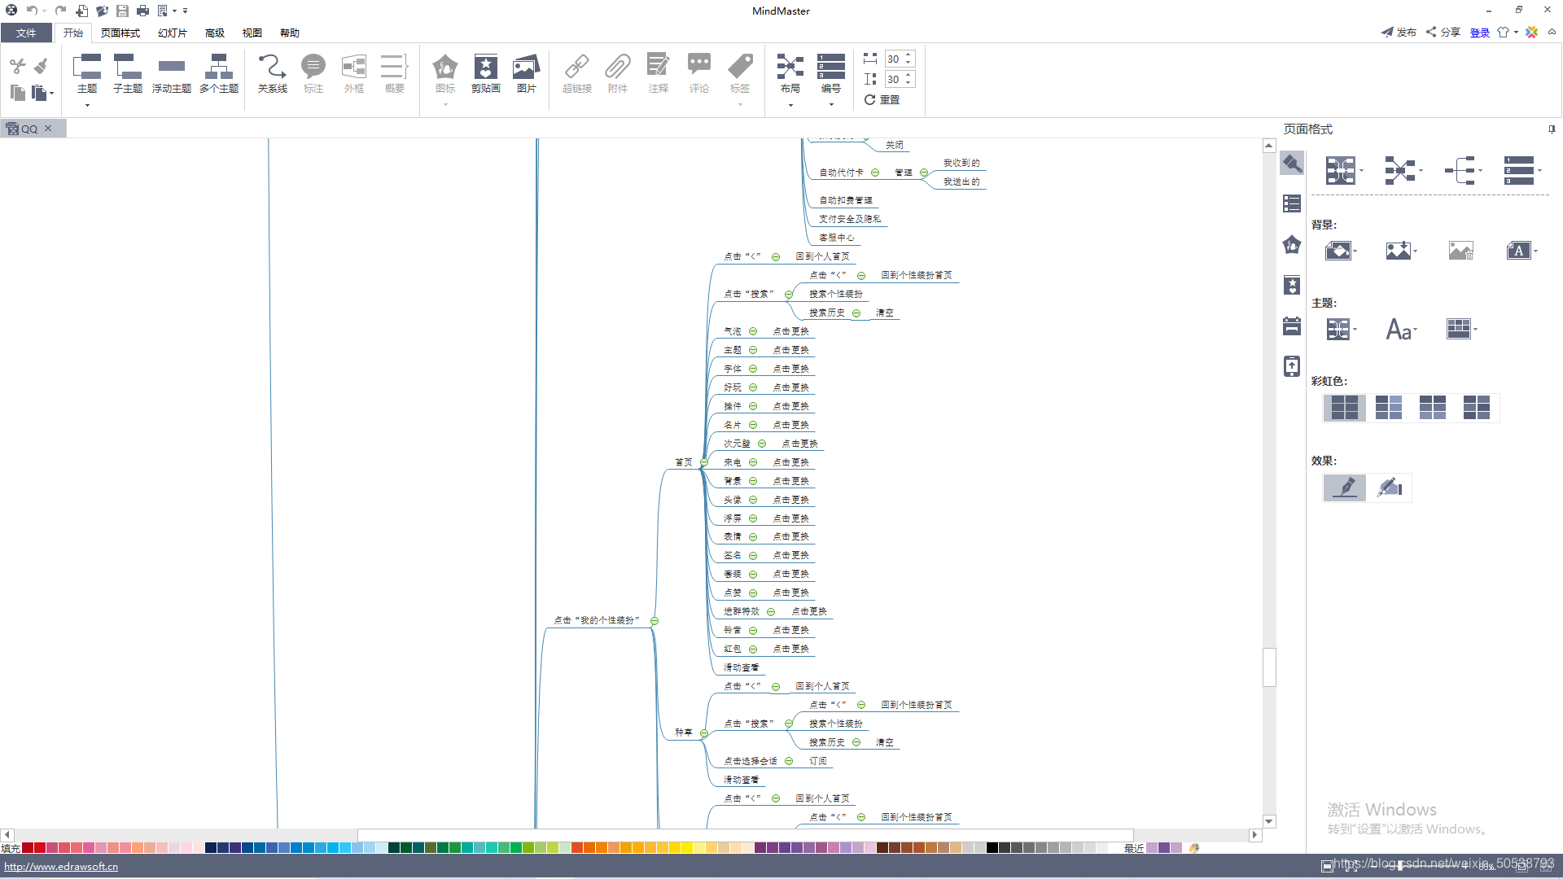Screen dimensions: 1563x879
Task: Open background image dropdown
Action: coord(1402,251)
